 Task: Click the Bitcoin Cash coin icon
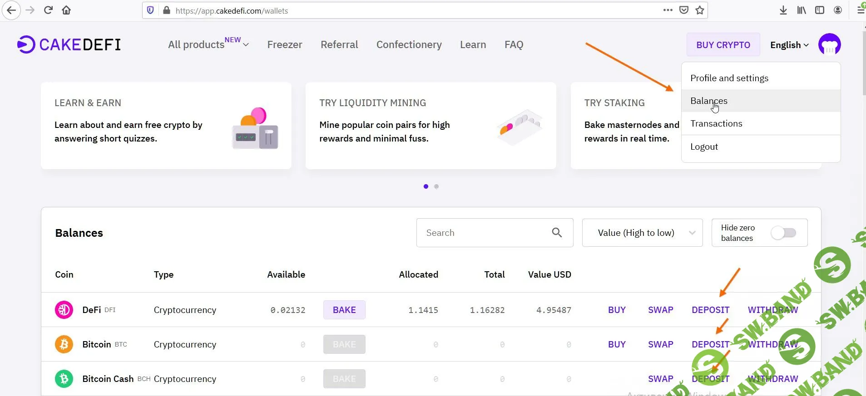click(x=64, y=379)
